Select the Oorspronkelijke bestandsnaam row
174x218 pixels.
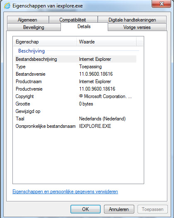click(75, 126)
